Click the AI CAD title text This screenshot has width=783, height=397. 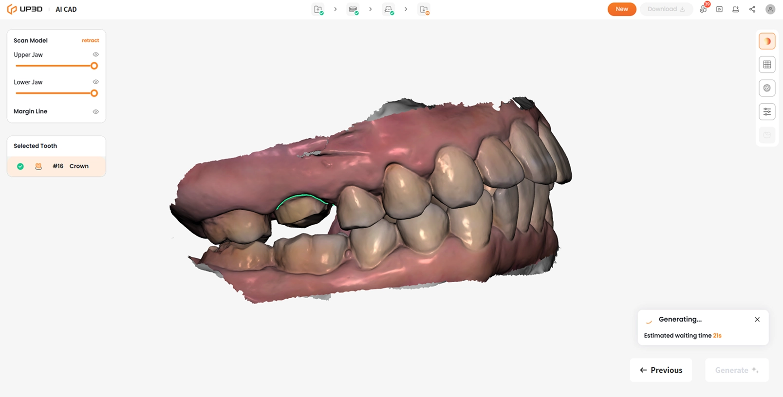coord(66,9)
